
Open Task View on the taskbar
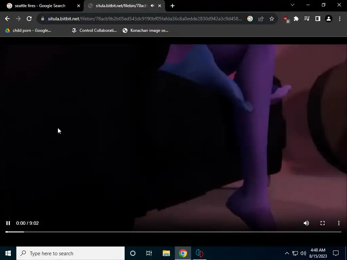coord(149,253)
